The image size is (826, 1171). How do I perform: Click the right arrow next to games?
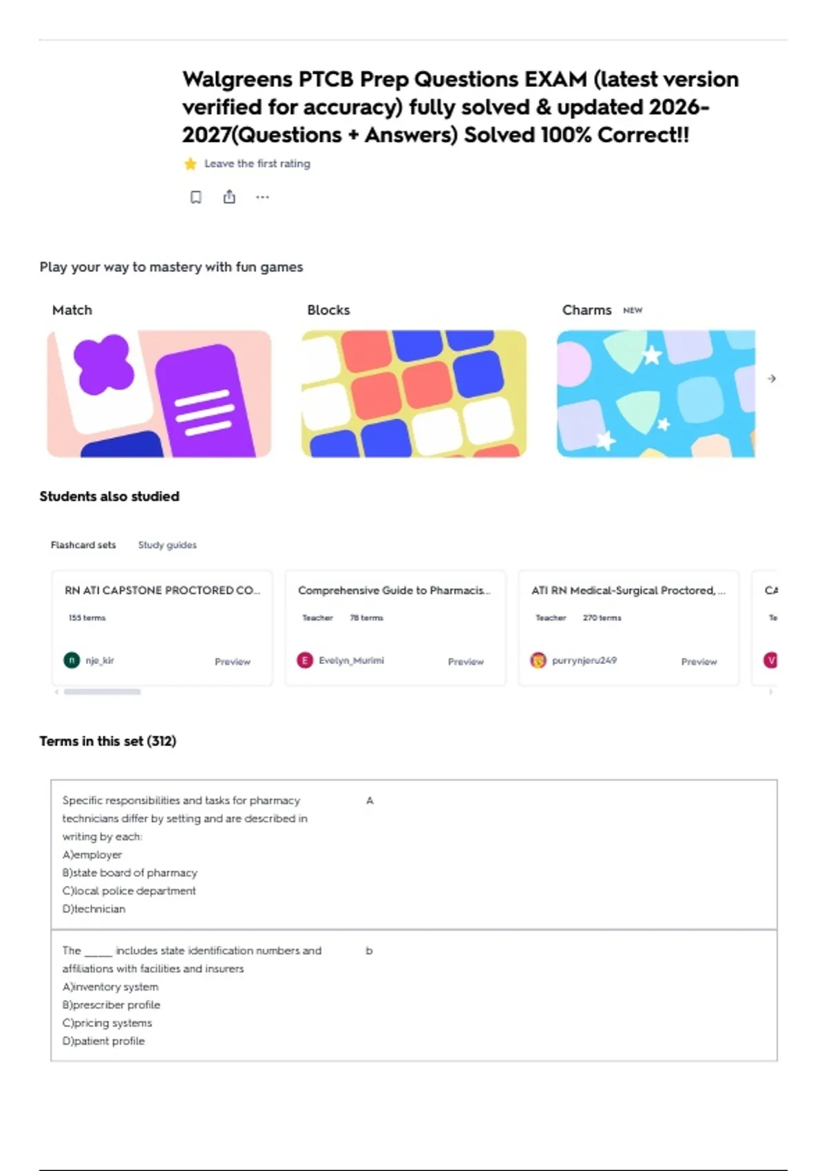pos(772,378)
